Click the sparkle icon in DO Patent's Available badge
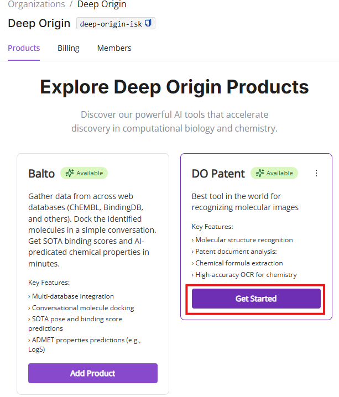Image resolution: width=339 pixels, height=397 pixels. pyautogui.click(x=260, y=173)
